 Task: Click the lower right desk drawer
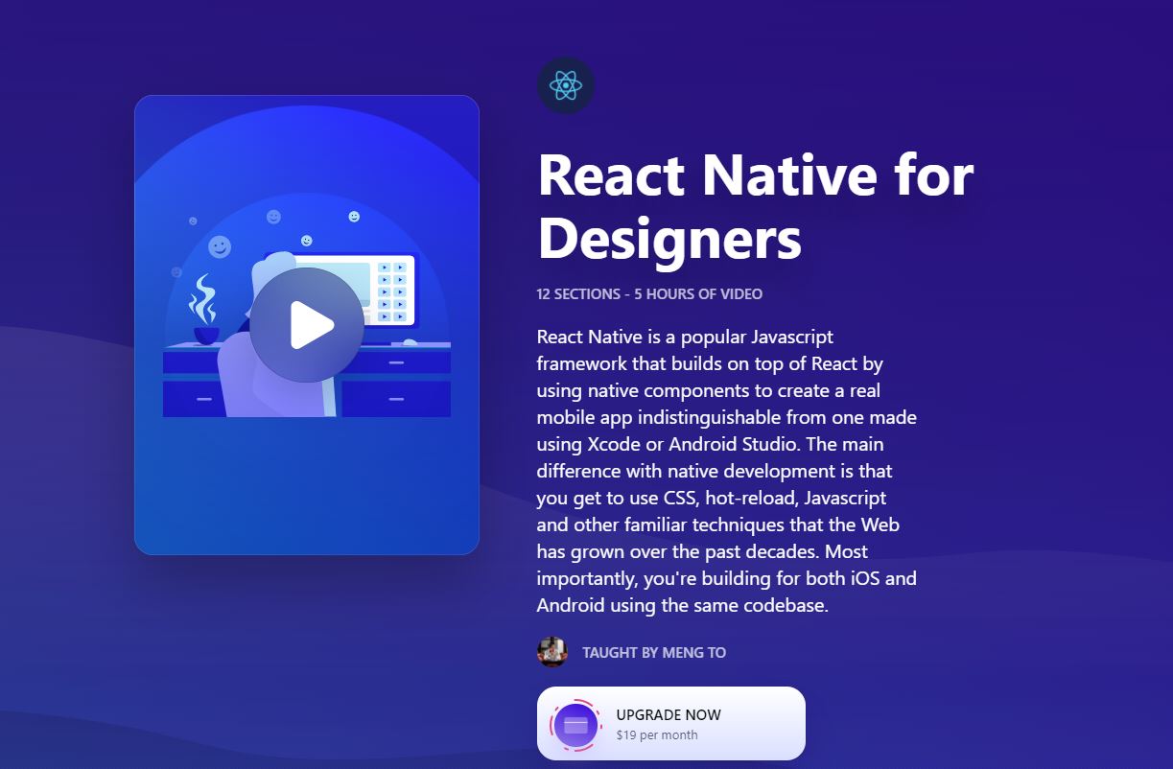coord(397,399)
